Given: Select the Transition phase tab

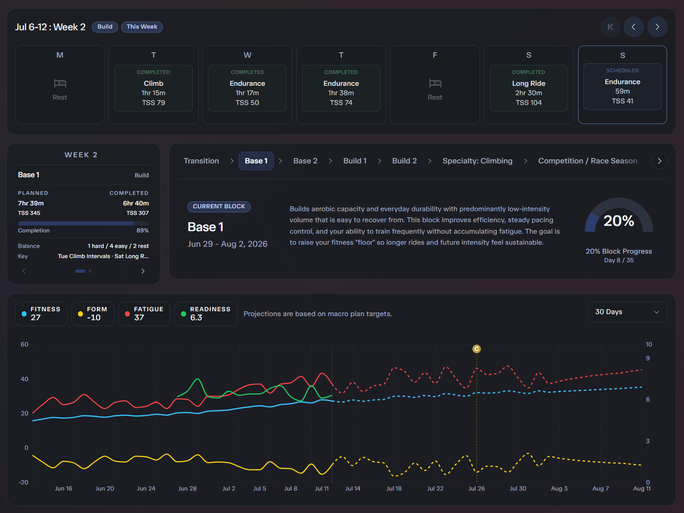Looking at the screenshot, I should point(201,161).
